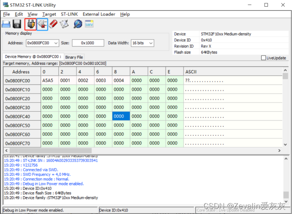Click status bar 'Debug in Low Power mode enabled.'
Image resolution: width=292 pixels, height=214 pixels.
point(33,210)
